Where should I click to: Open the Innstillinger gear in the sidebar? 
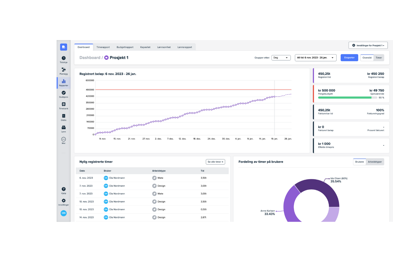pos(63,200)
